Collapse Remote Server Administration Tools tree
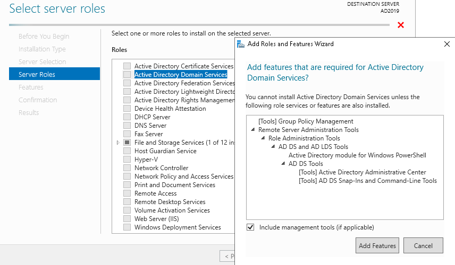The image size is (455, 265). (252, 130)
